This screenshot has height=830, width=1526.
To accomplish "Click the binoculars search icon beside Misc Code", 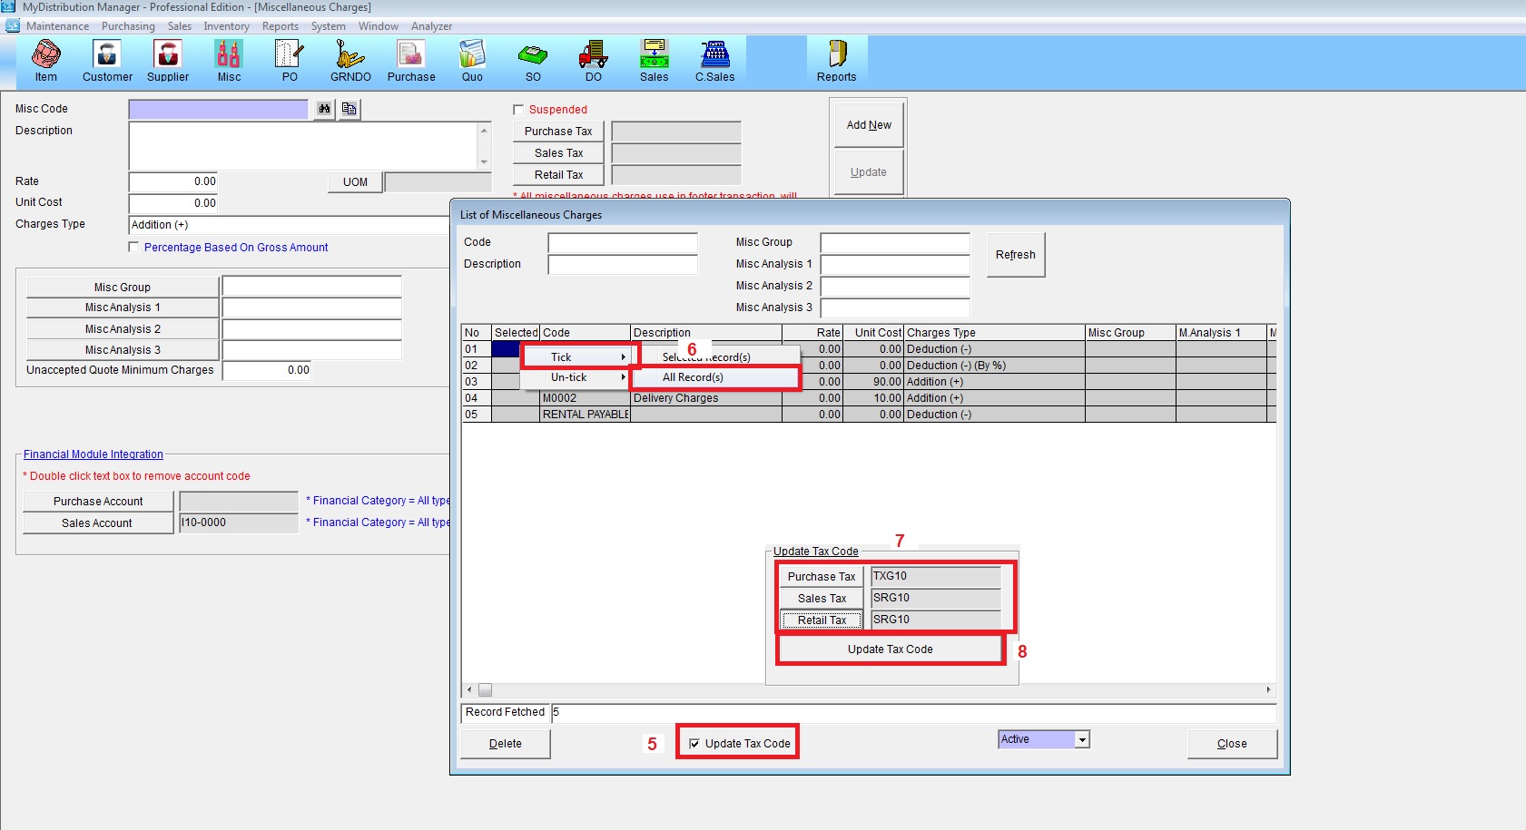I will pos(324,109).
